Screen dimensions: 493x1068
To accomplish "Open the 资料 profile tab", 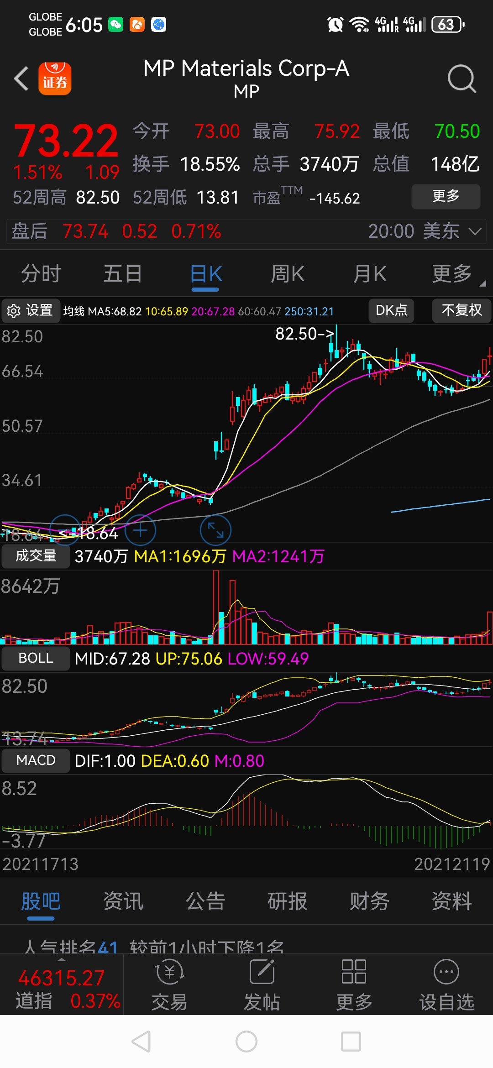I will (452, 901).
